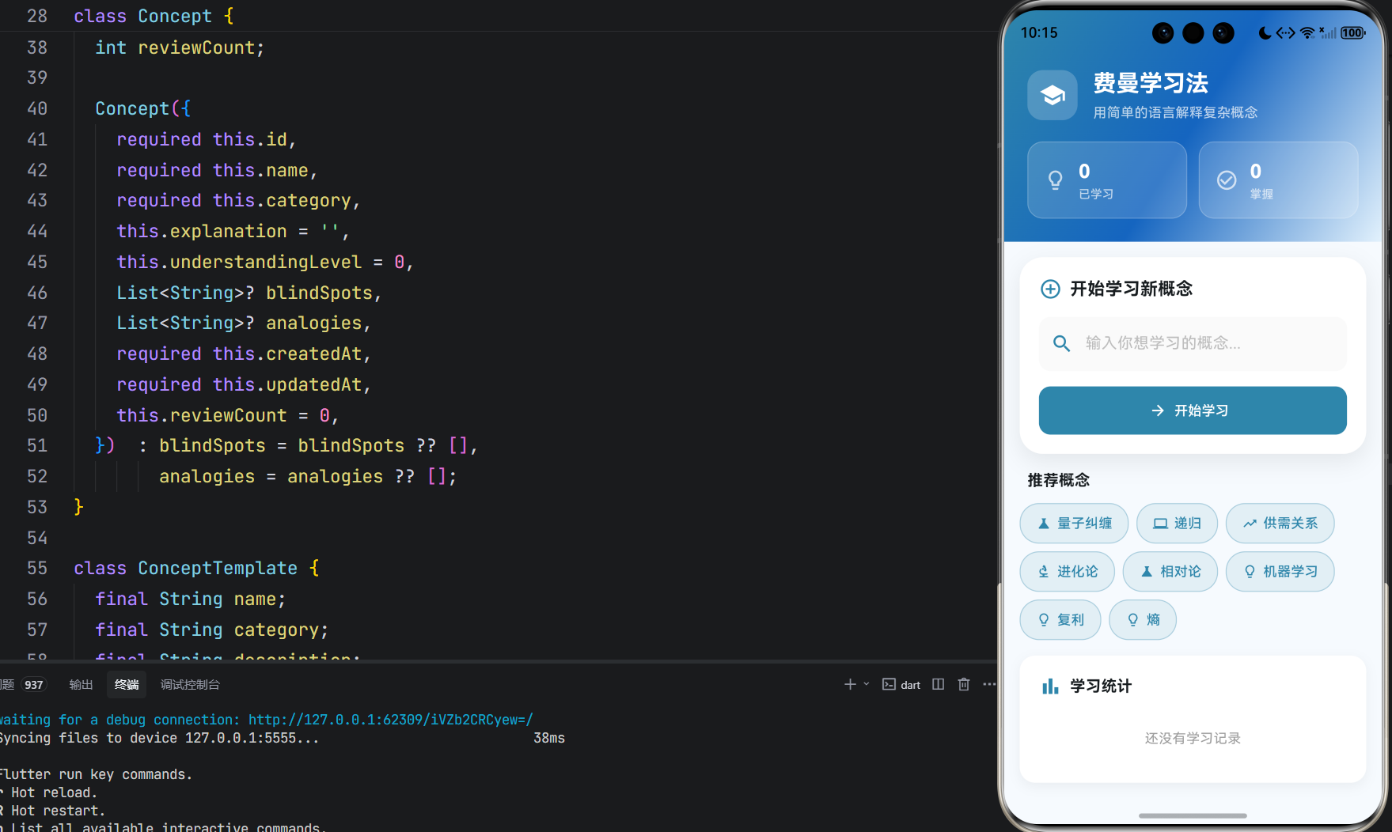This screenshot has height=832, width=1392.
Task: Click the lightbulb icon in 已学习 card
Action: point(1055,180)
